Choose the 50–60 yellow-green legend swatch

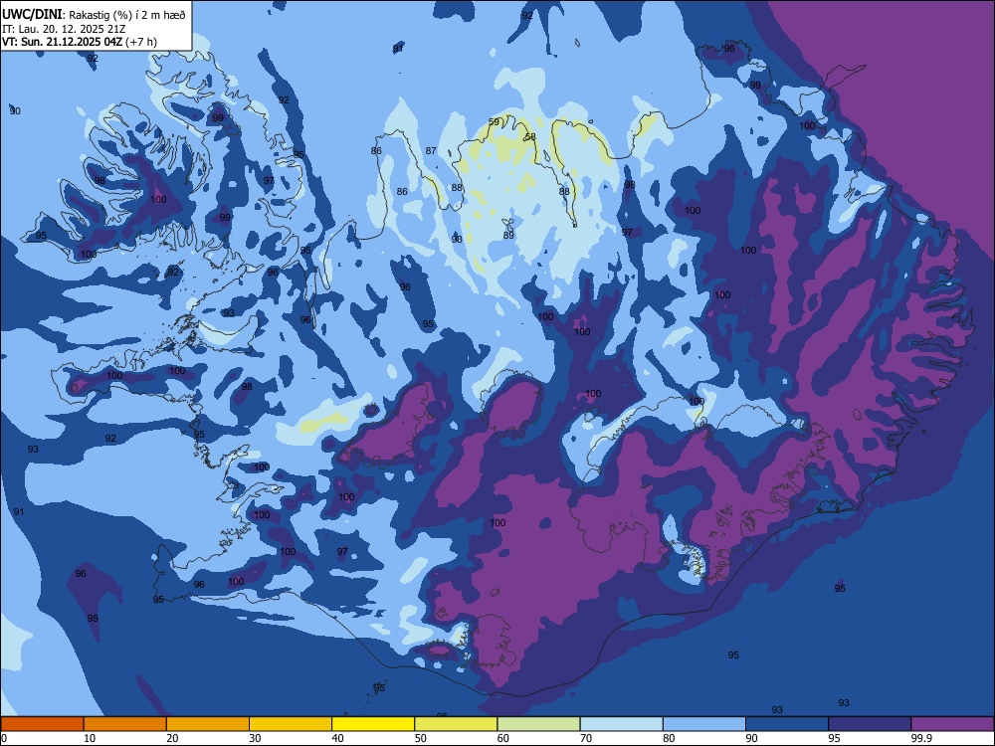(456, 724)
